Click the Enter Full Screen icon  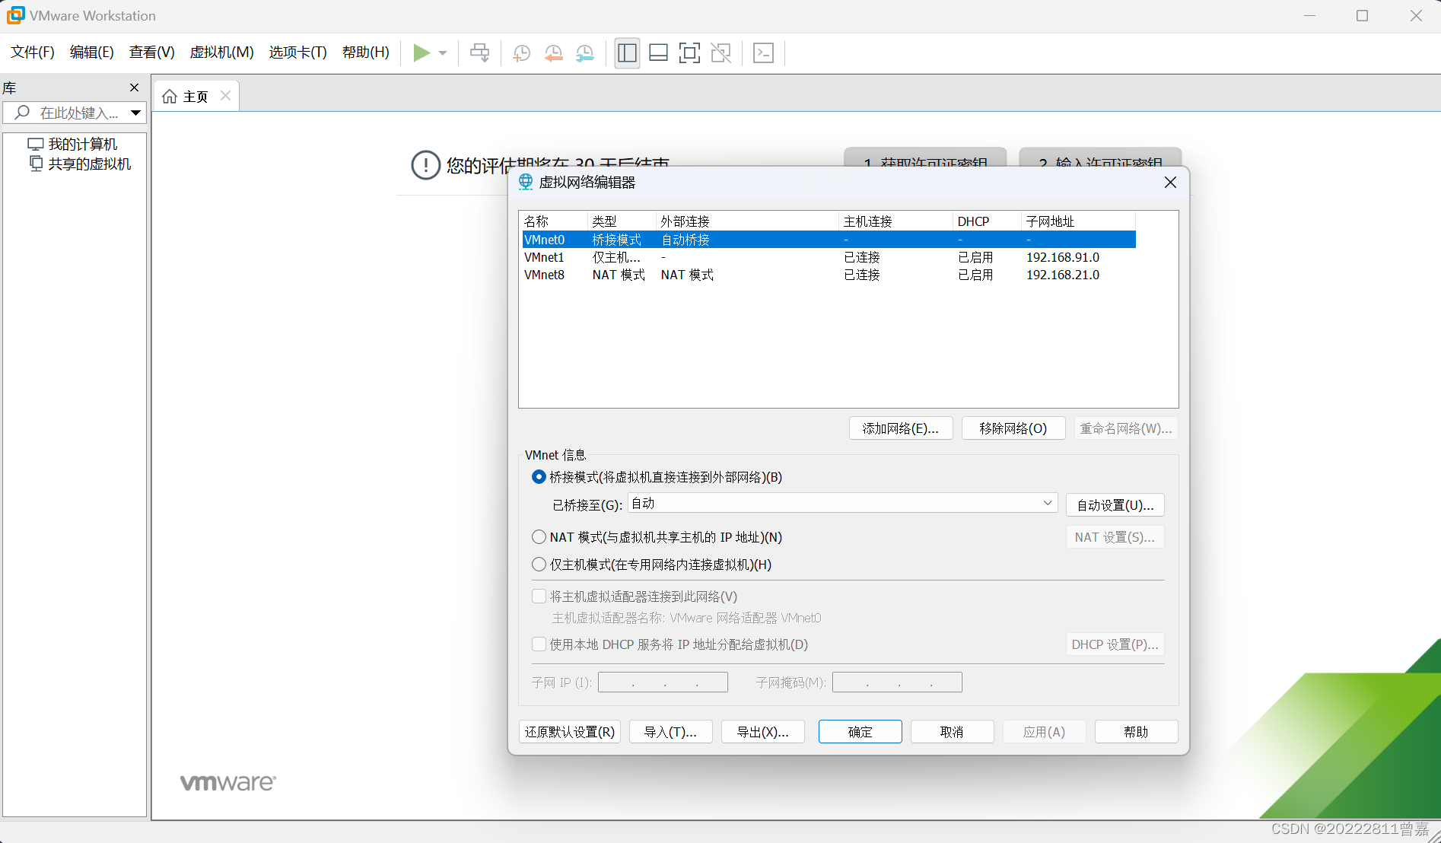click(689, 52)
